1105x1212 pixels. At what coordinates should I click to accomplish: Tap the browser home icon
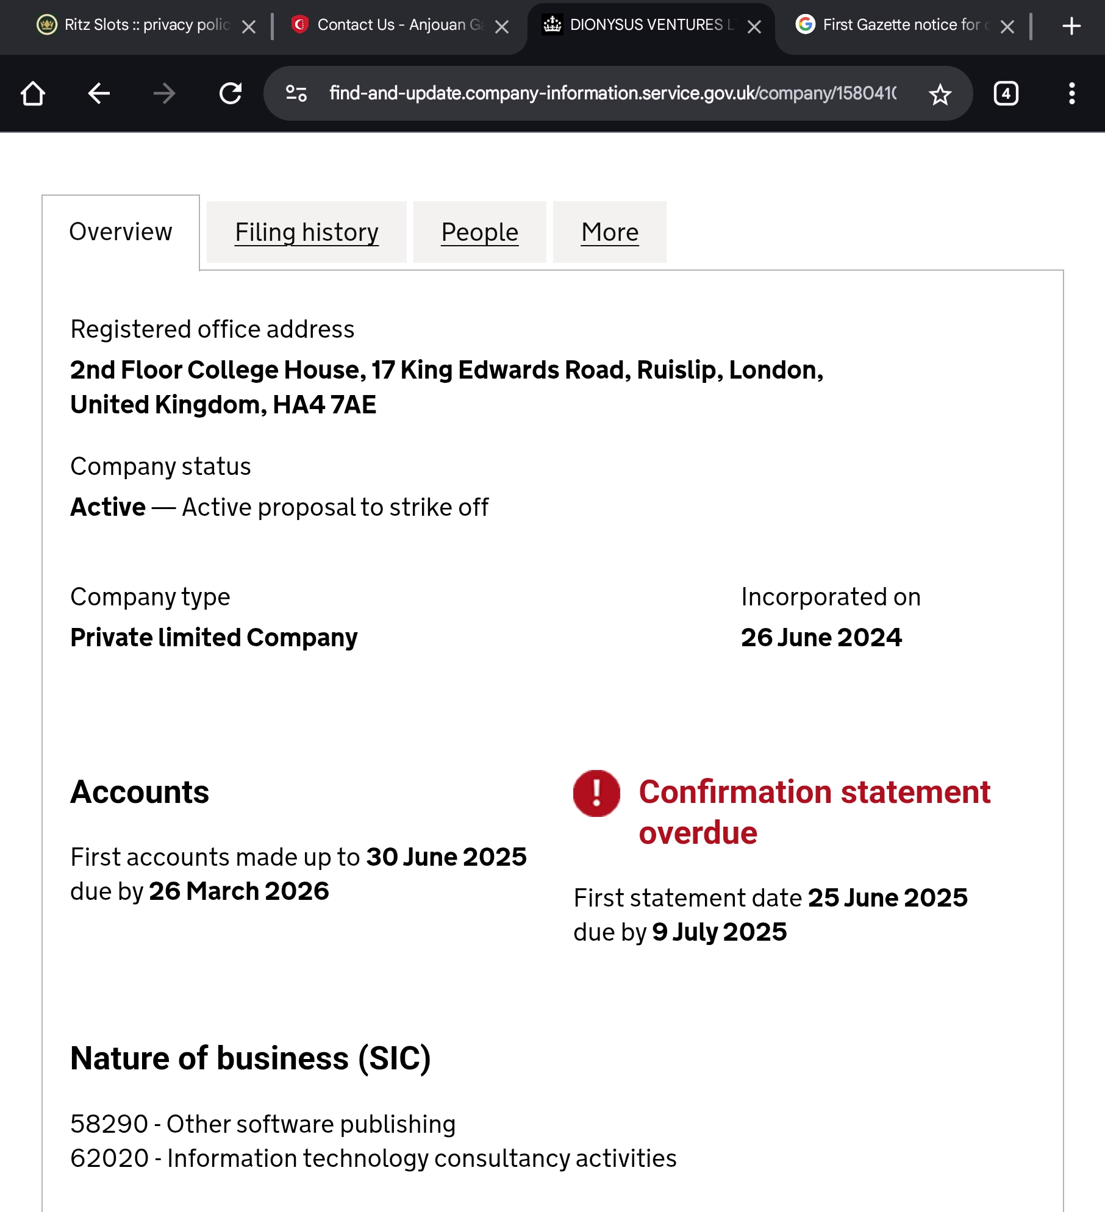point(33,94)
